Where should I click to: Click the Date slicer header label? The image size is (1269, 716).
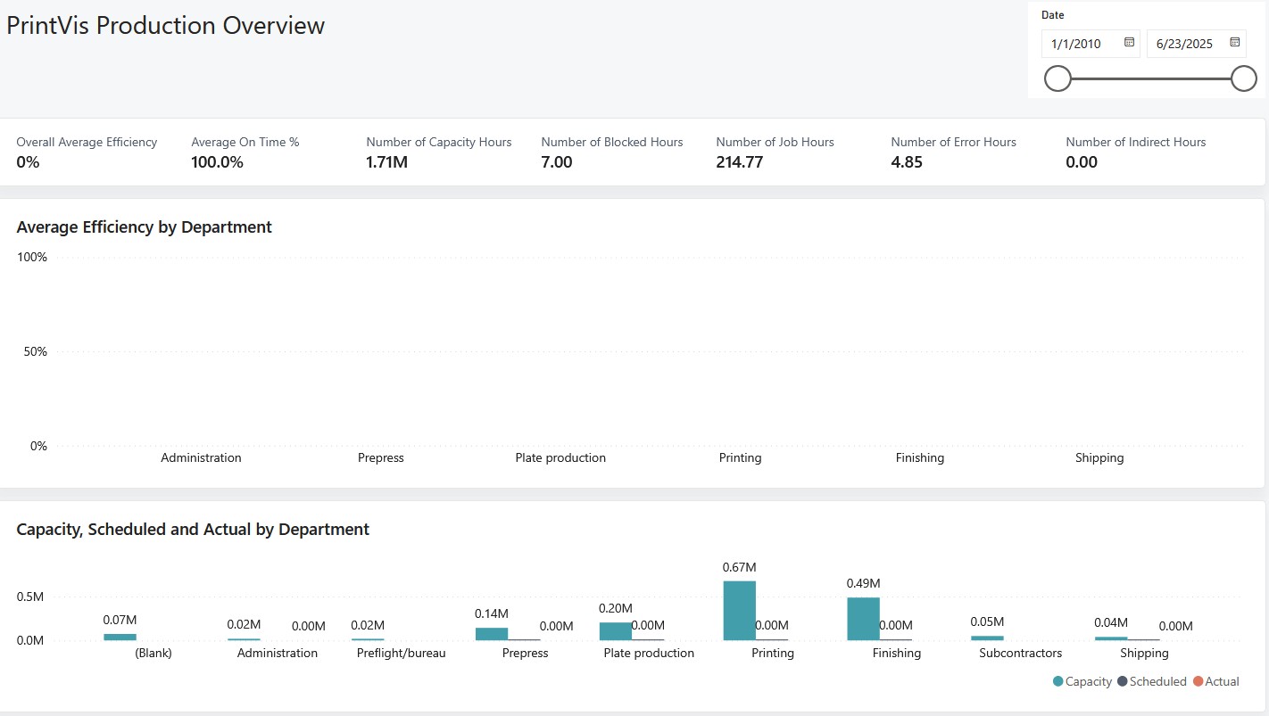(1053, 15)
